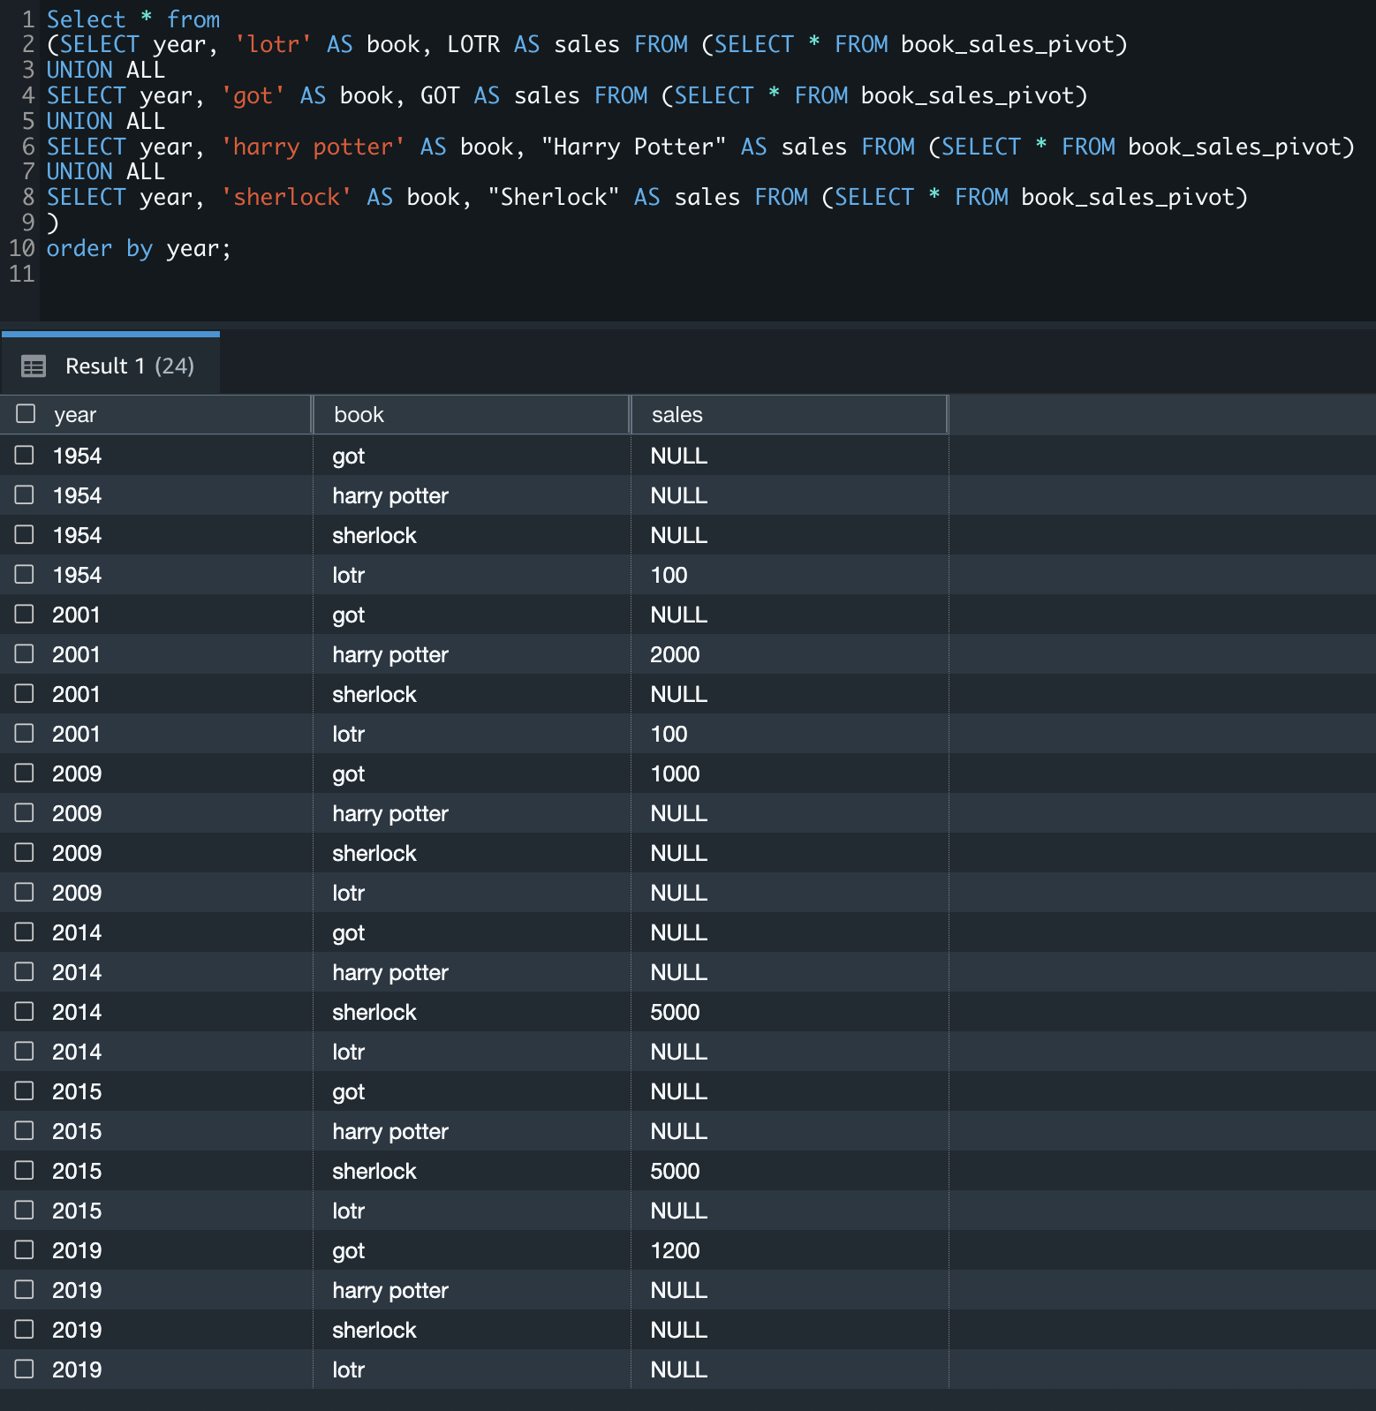This screenshot has height=1411, width=1376.
Task: Select the last row checkbox for 2019 lotr
Action: [25, 1369]
